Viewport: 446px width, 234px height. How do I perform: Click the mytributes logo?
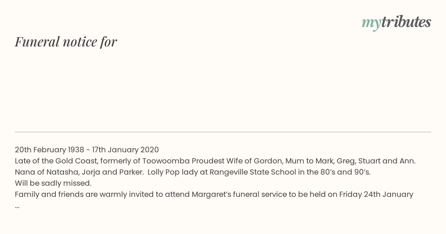pyautogui.click(x=396, y=23)
